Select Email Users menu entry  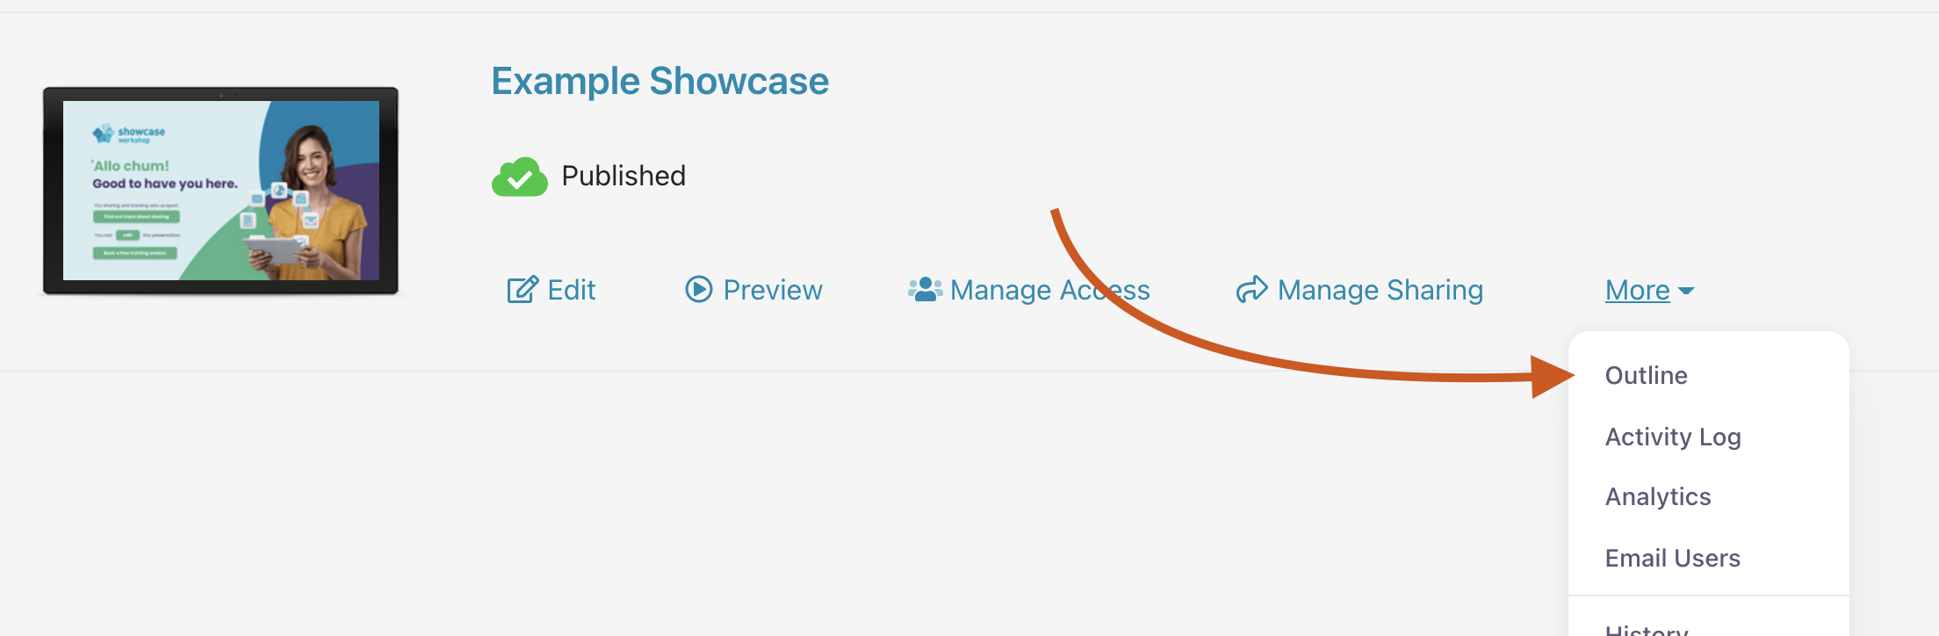(1672, 559)
